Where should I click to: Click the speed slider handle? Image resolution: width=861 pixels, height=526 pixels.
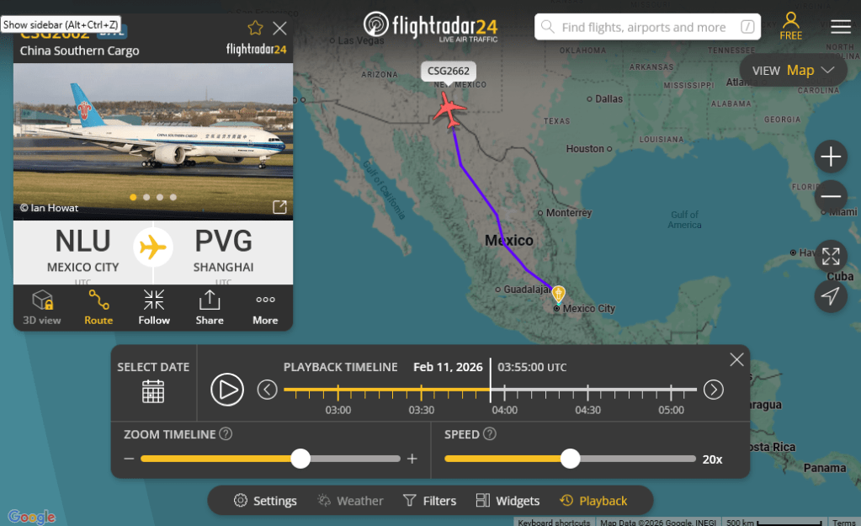tap(571, 459)
